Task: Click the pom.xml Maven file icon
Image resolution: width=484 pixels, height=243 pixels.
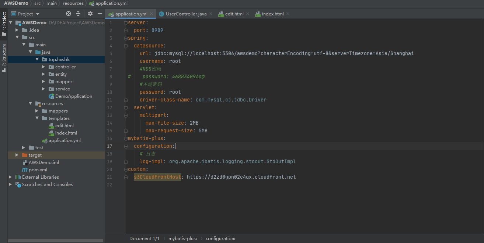Action: point(25,170)
